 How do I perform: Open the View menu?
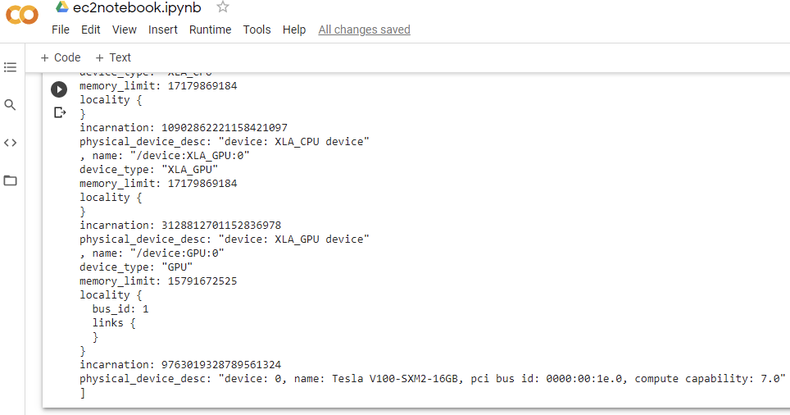pyautogui.click(x=125, y=30)
